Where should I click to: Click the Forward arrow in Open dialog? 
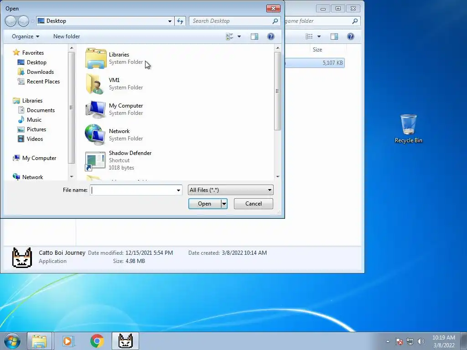click(23, 21)
